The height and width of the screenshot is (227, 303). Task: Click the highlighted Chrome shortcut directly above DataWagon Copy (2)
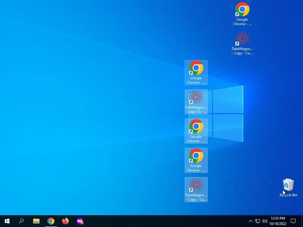click(x=196, y=73)
